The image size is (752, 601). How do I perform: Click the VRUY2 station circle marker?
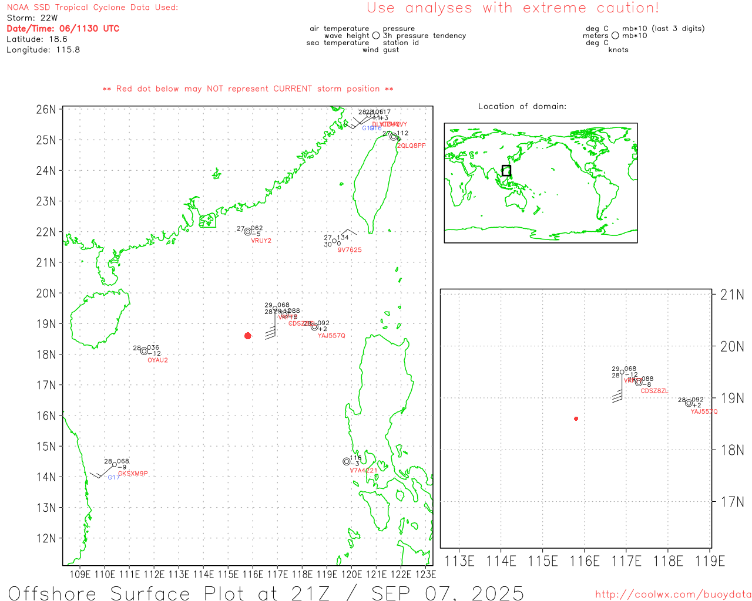(x=248, y=232)
